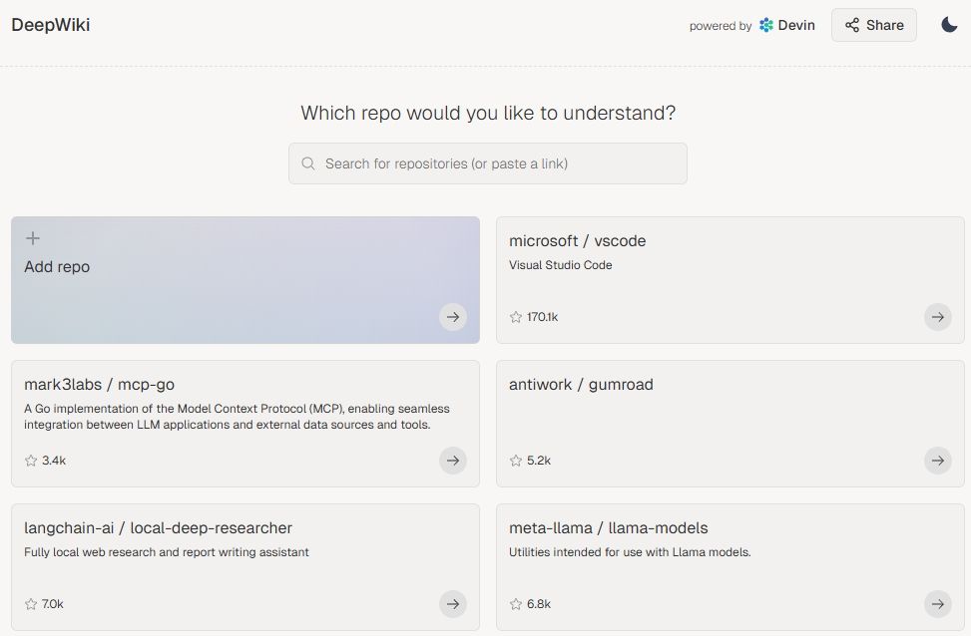This screenshot has height=636, width=971.
Task: Open arrow on microsoft / vscode card
Action: point(937,317)
